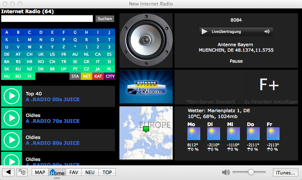Viewport: 302px width, 180px height.
Task: Select country code UK
Action: pyautogui.click(x=41, y=54)
